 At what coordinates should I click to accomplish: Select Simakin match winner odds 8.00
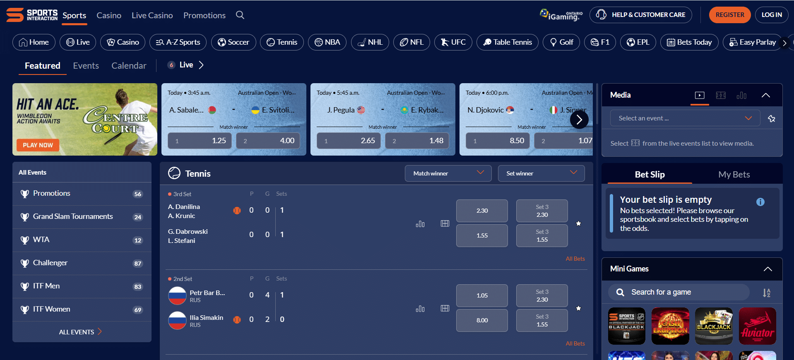[482, 320]
